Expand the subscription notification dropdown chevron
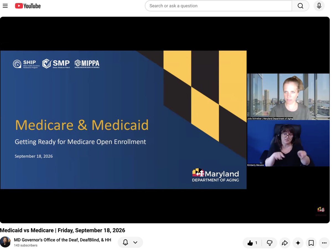Image resolution: width=332 pixels, height=251 pixels. click(x=135, y=242)
